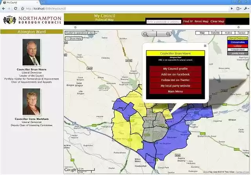
Task: Click Councillor Brian Hoare photo
Action: click(x=31, y=52)
